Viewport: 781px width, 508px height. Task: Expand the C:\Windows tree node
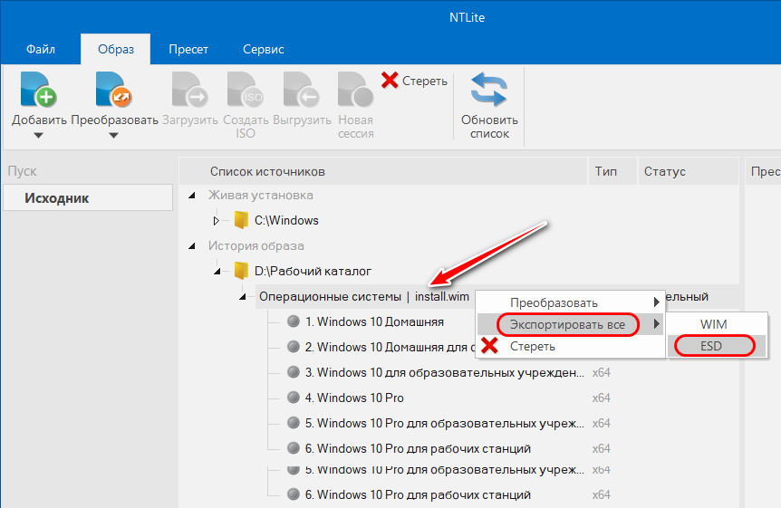click(x=217, y=220)
